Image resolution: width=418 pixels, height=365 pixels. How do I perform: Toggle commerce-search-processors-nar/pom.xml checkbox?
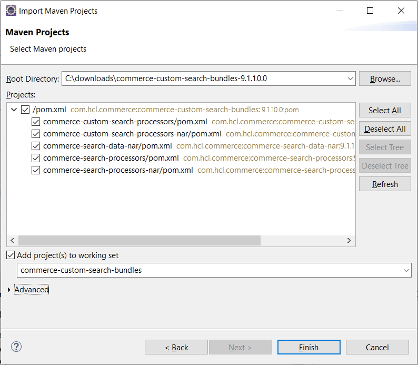tap(36, 170)
